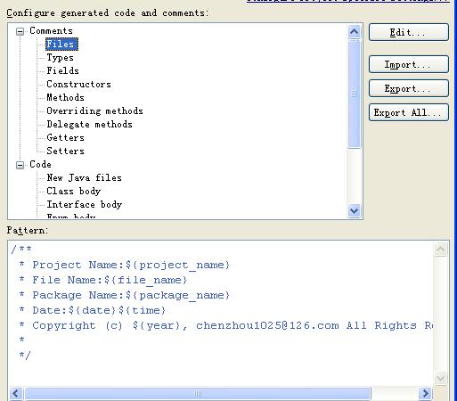The image size is (457, 401).
Task: Collapse the Comments tree node
Action: [20, 31]
